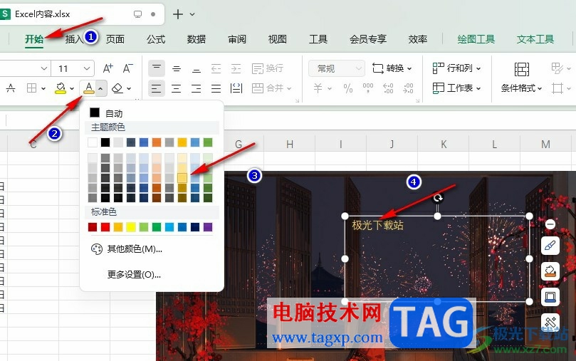Switch to the 视图 View tab

[278, 39]
